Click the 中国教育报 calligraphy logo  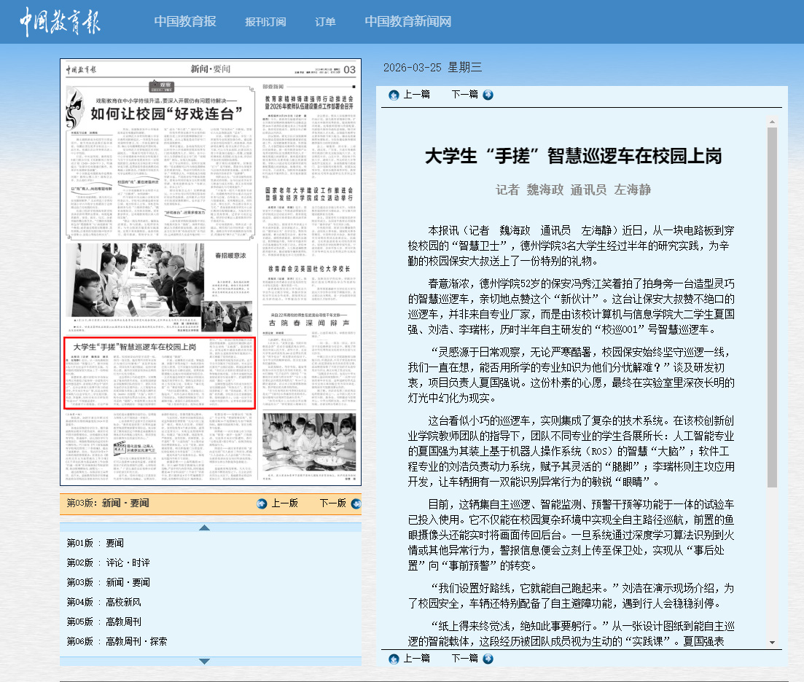click(x=60, y=22)
